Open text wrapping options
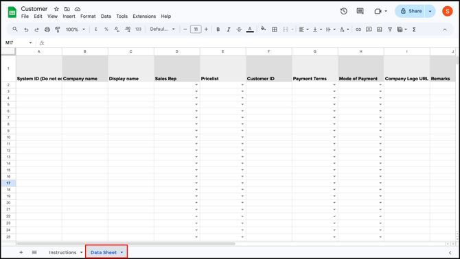This screenshot has width=460, height=259. (330, 29)
